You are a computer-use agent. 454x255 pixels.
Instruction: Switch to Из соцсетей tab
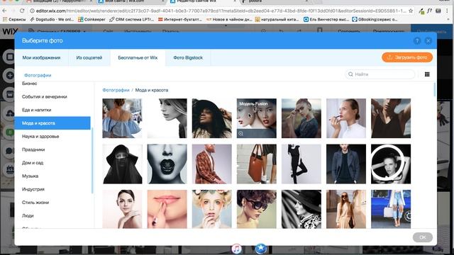point(89,58)
